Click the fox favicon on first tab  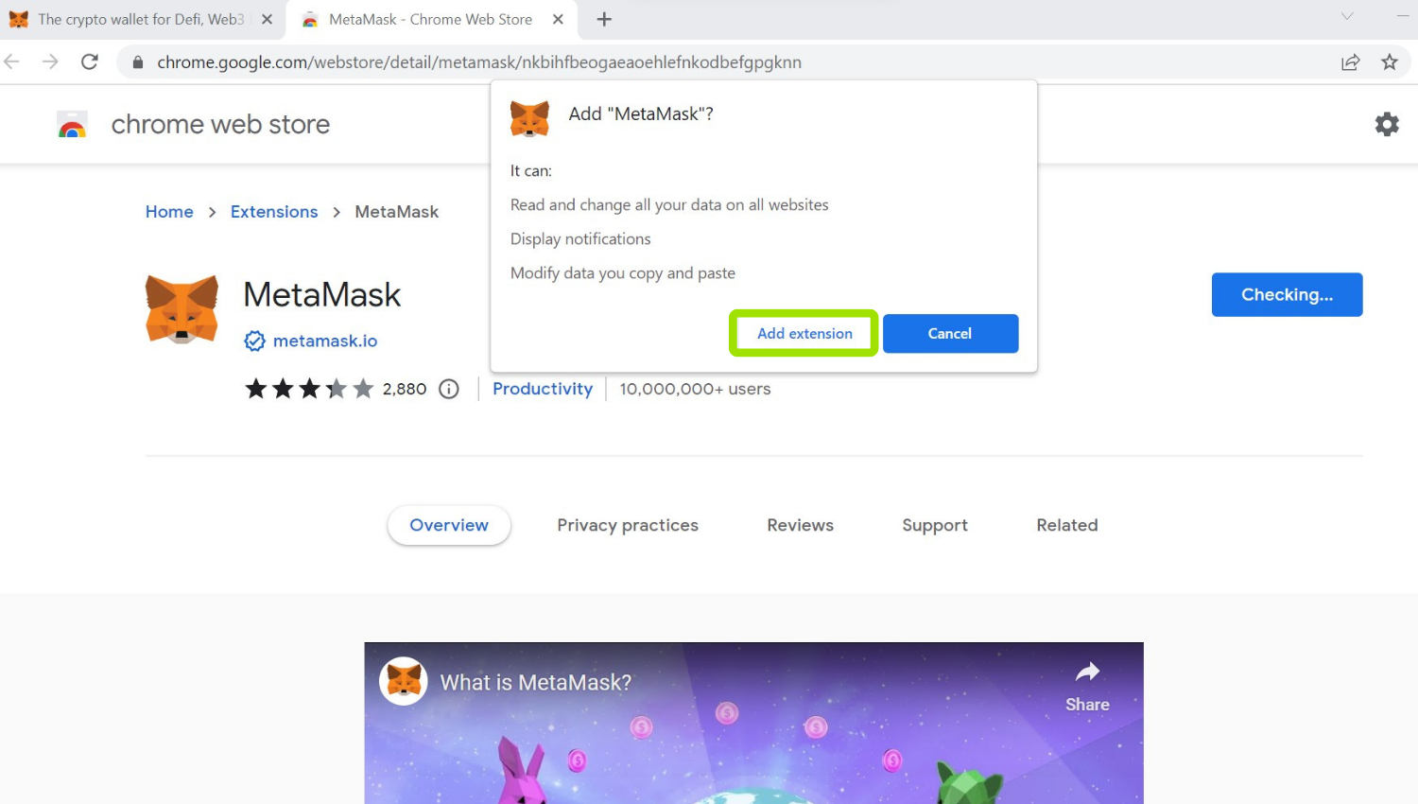coord(19,19)
